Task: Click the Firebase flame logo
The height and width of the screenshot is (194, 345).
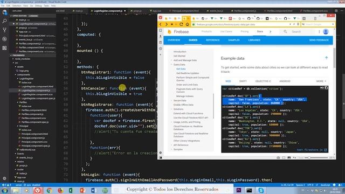Action: tap(169, 32)
